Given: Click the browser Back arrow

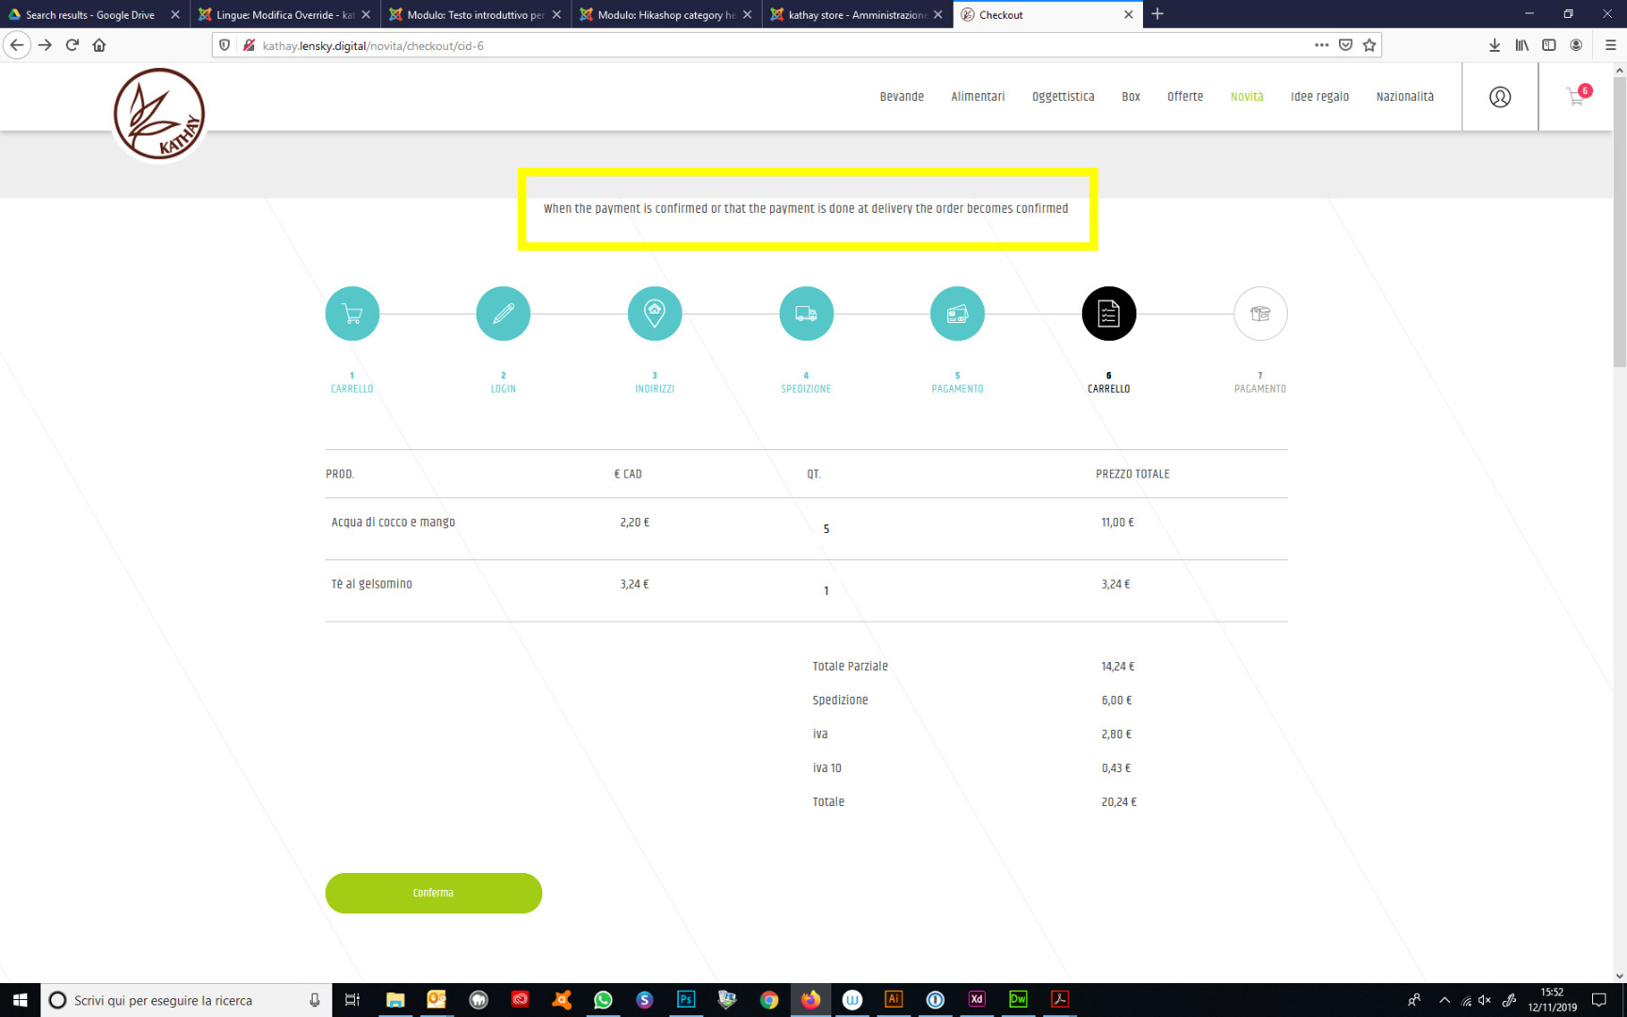Looking at the screenshot, I should [17, 45].
